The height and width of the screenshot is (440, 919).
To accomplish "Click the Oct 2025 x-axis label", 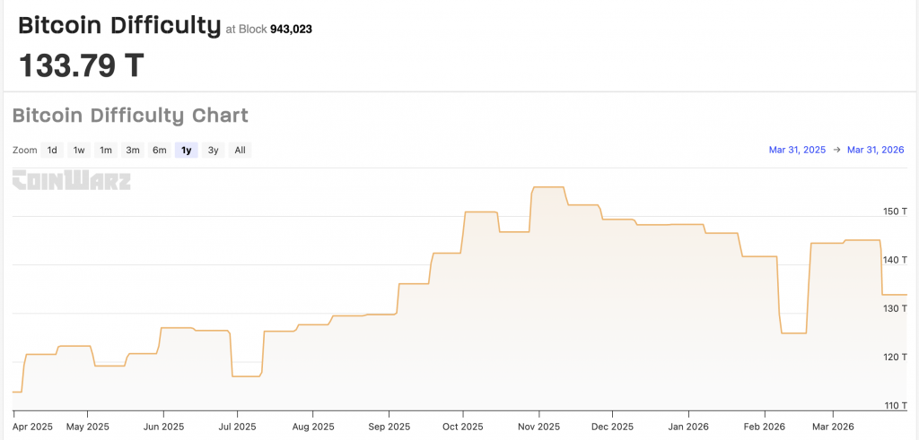I will pyautogui.click(x=462, y=427).
